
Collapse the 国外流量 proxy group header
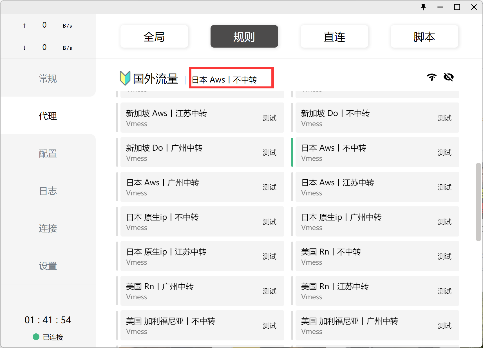156,79
